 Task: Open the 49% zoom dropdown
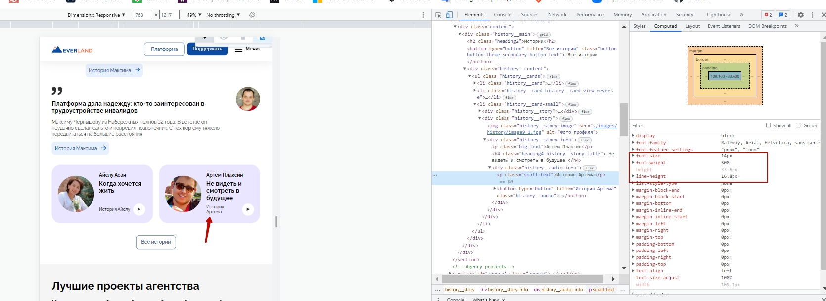[194, 15]
